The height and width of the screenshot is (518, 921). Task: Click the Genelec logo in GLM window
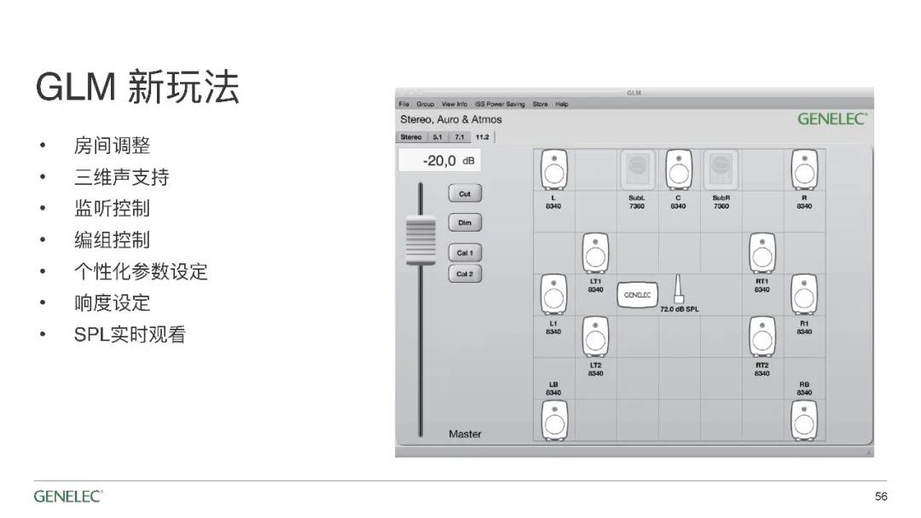[x=832, y=119]
